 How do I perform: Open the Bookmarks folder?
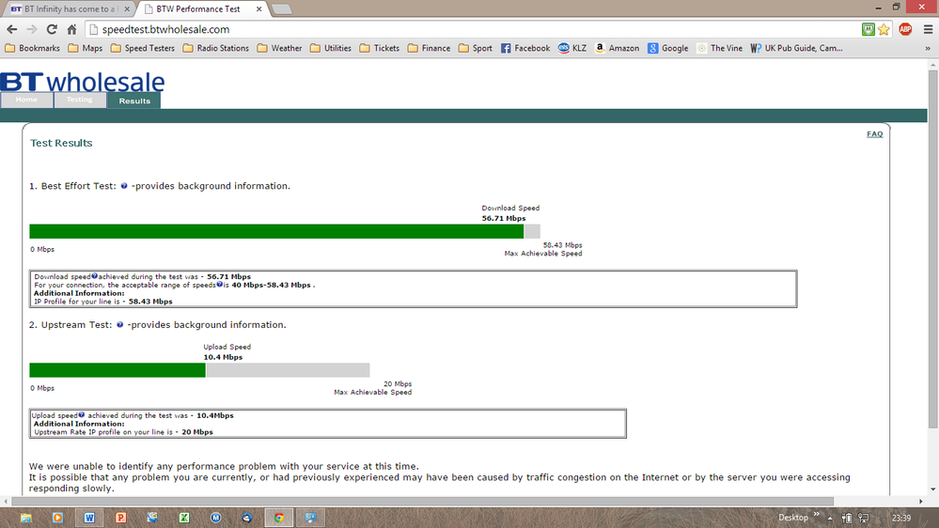(32, 49)
